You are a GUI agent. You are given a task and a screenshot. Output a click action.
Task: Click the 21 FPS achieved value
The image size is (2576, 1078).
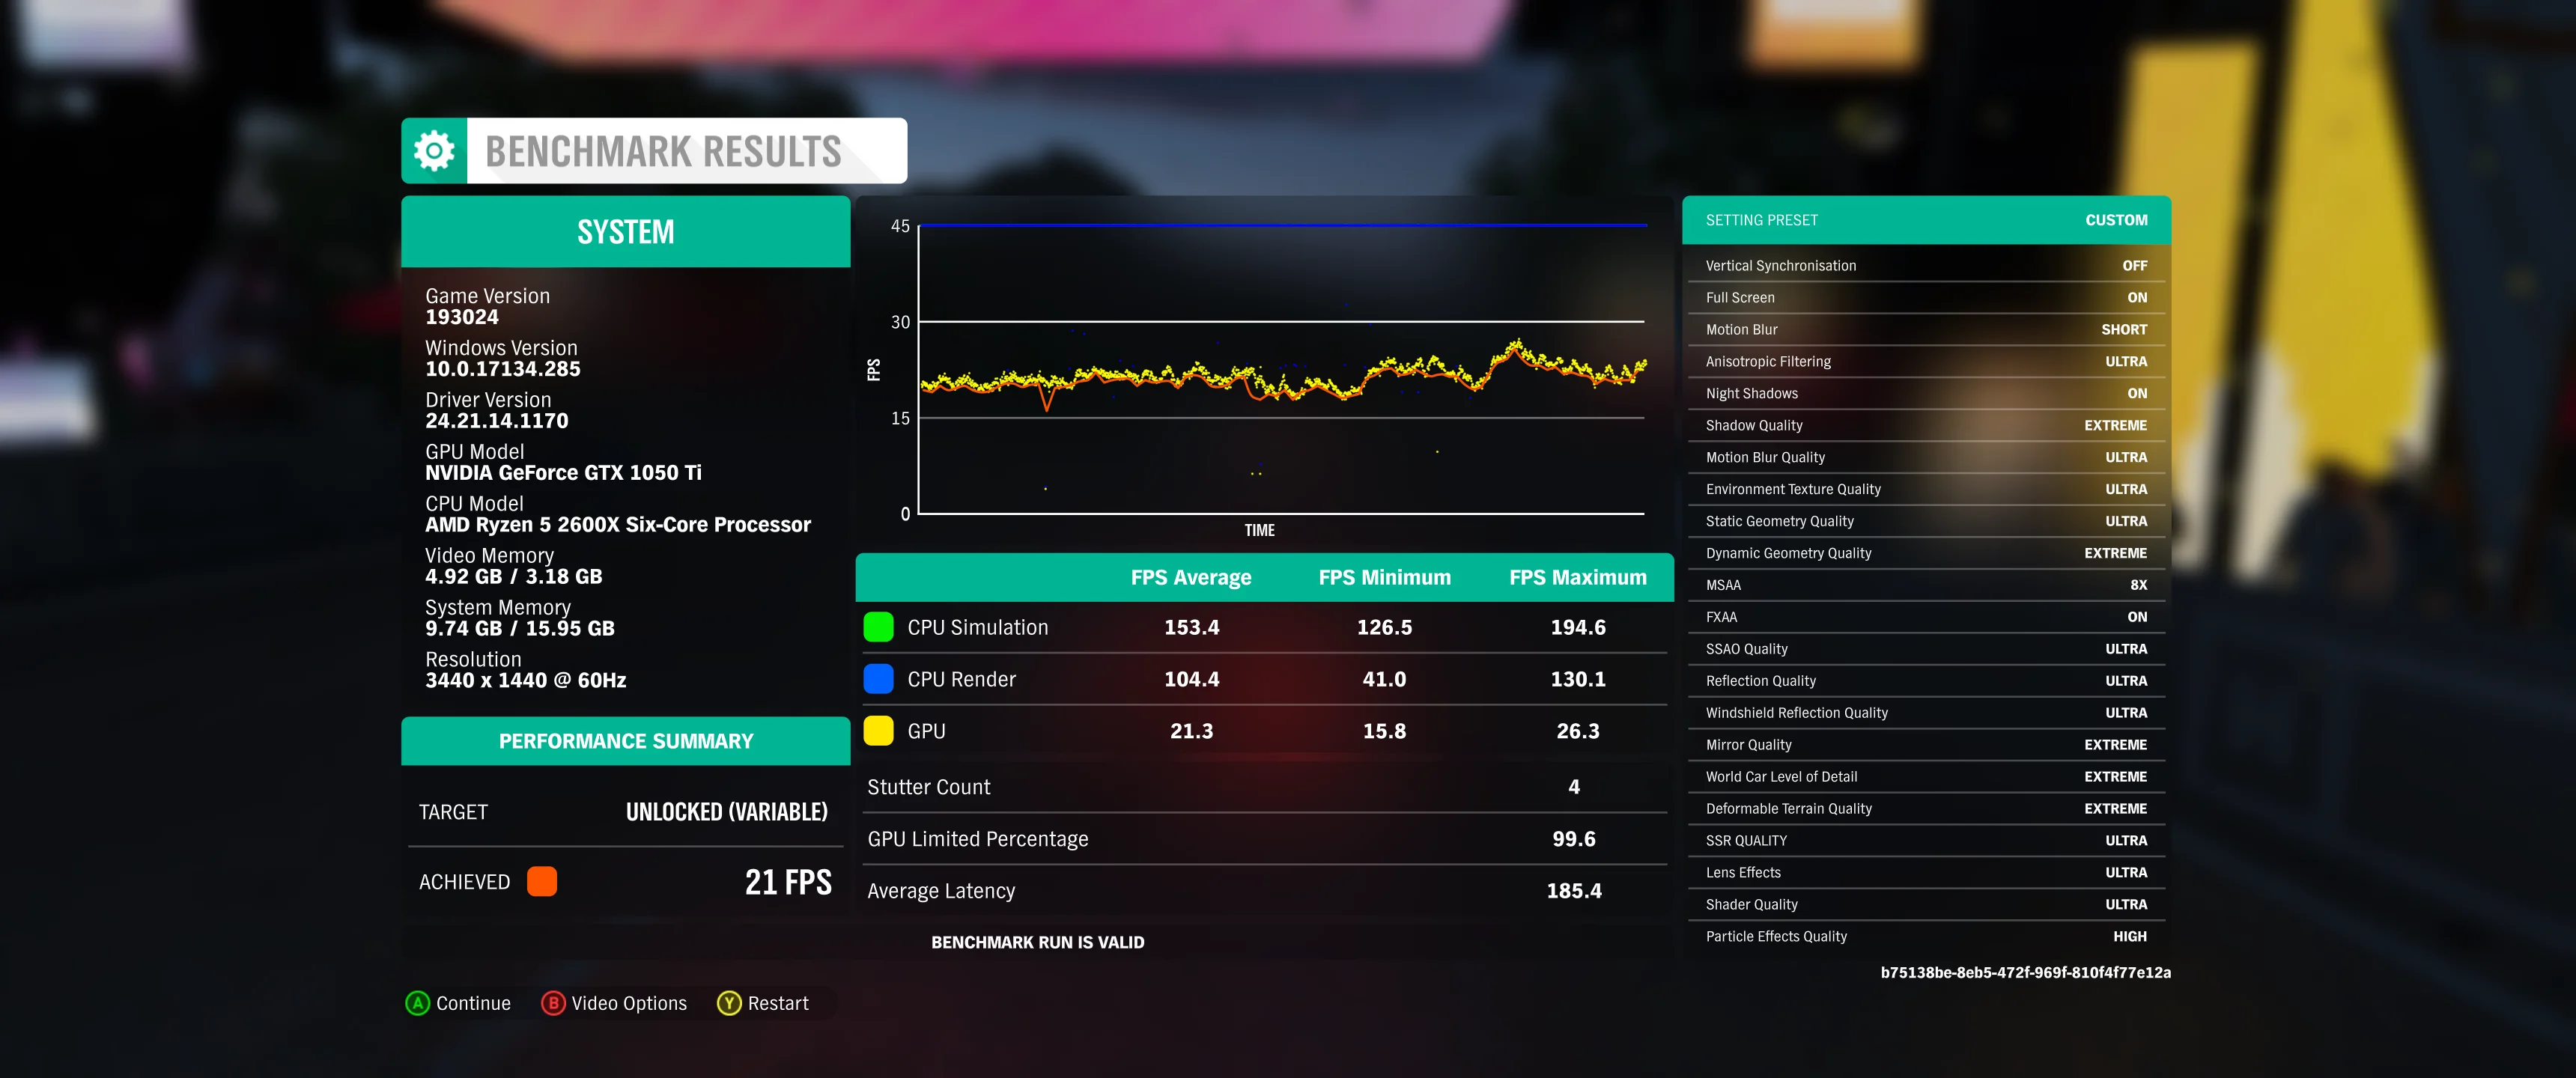tap(788, 882)
